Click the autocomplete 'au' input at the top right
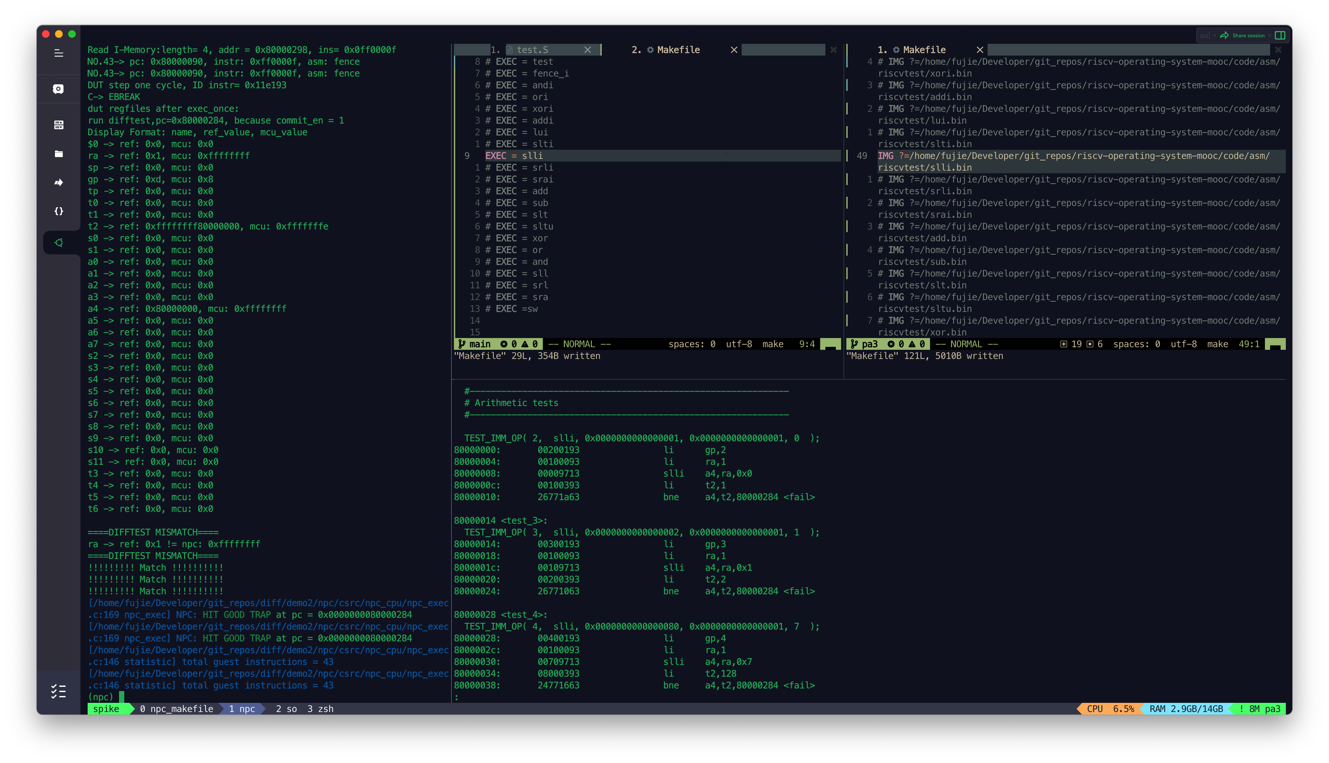The height and width of the screenshot is (763, 1329). coord(1205,36)
